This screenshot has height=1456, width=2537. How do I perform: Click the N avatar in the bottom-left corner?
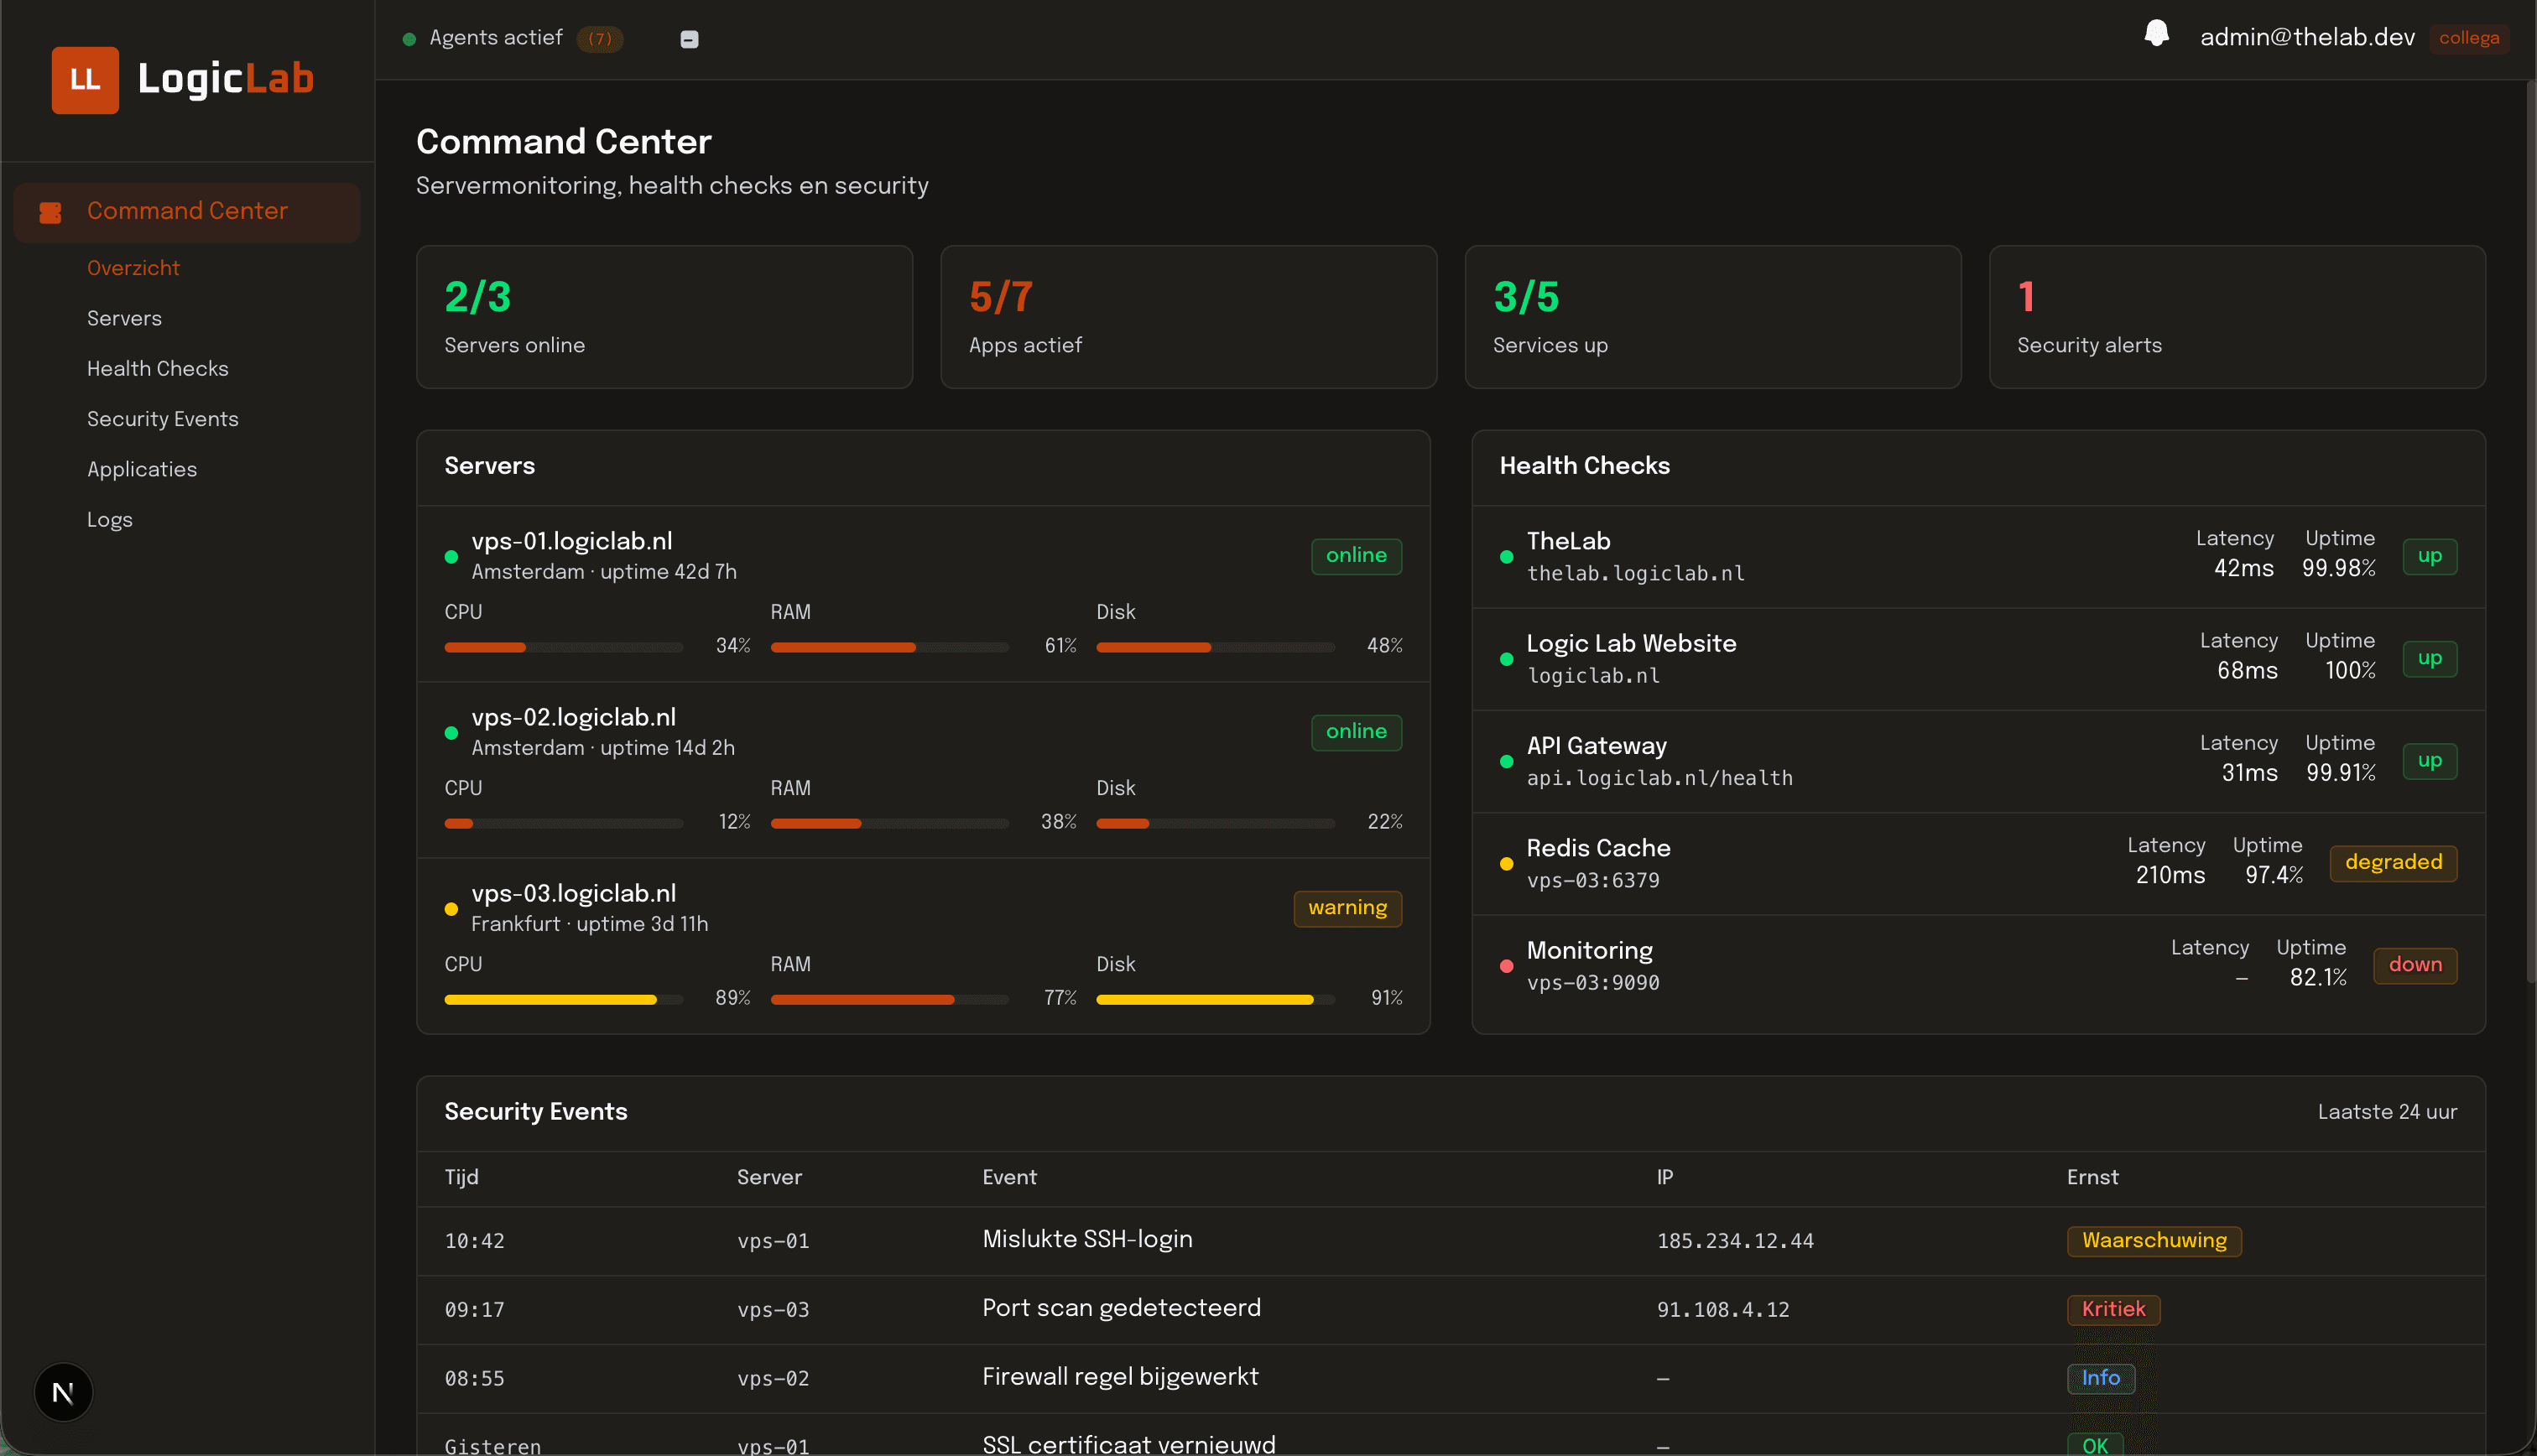[62, 1392]
